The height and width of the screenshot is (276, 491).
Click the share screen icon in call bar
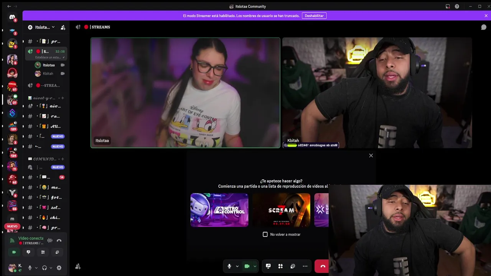[268, 266]
